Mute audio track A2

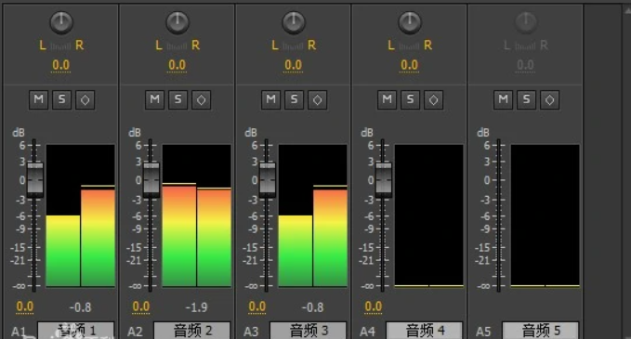(x=155, y=99)
